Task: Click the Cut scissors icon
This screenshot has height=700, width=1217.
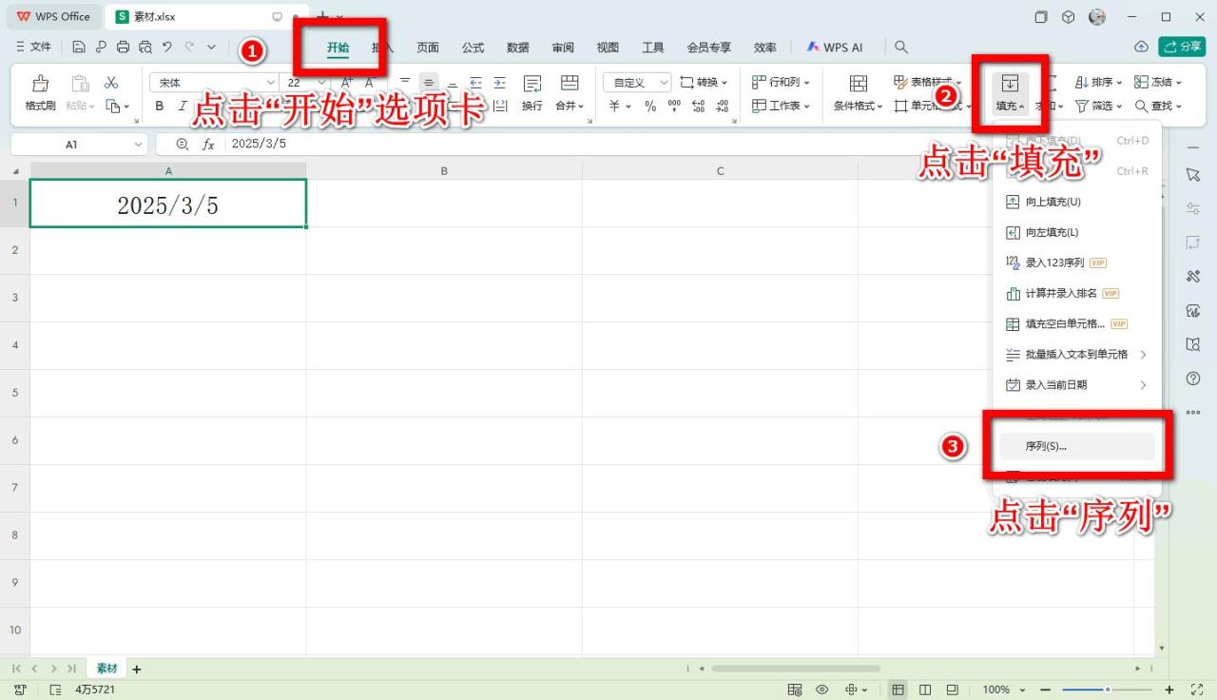Action: coord(111,83)
